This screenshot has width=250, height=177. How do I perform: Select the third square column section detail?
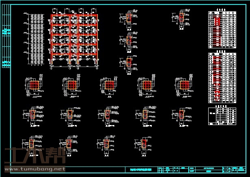pyautogui.click(x=109, y=85)
